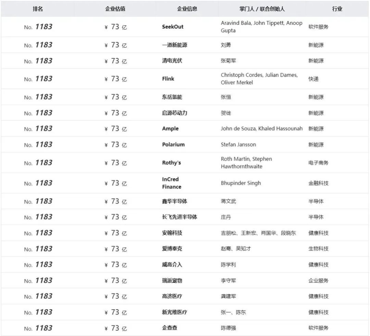The image size is (370, 336).
Task: Select the 爱博泰克 company name
Action: [x=172, y=249]
